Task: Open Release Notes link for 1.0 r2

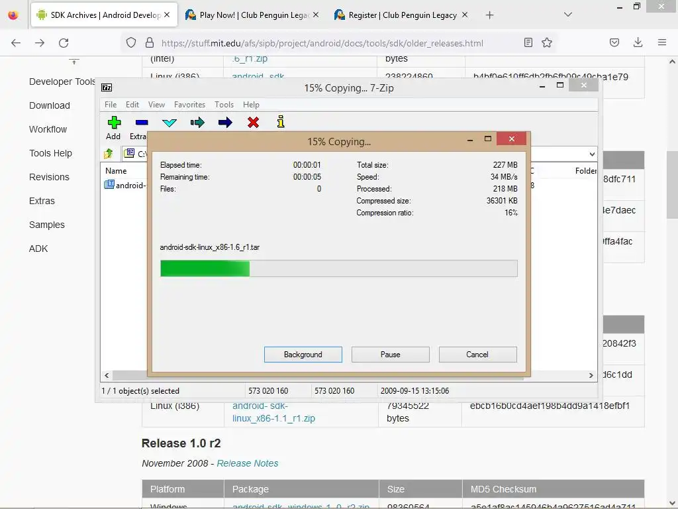Action: [248, 463]
